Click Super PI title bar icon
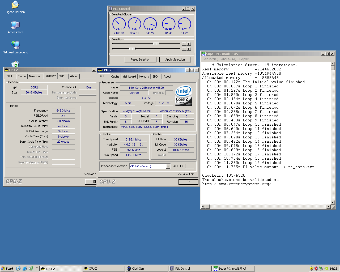340x272 pixels. [x=203, y=54]
